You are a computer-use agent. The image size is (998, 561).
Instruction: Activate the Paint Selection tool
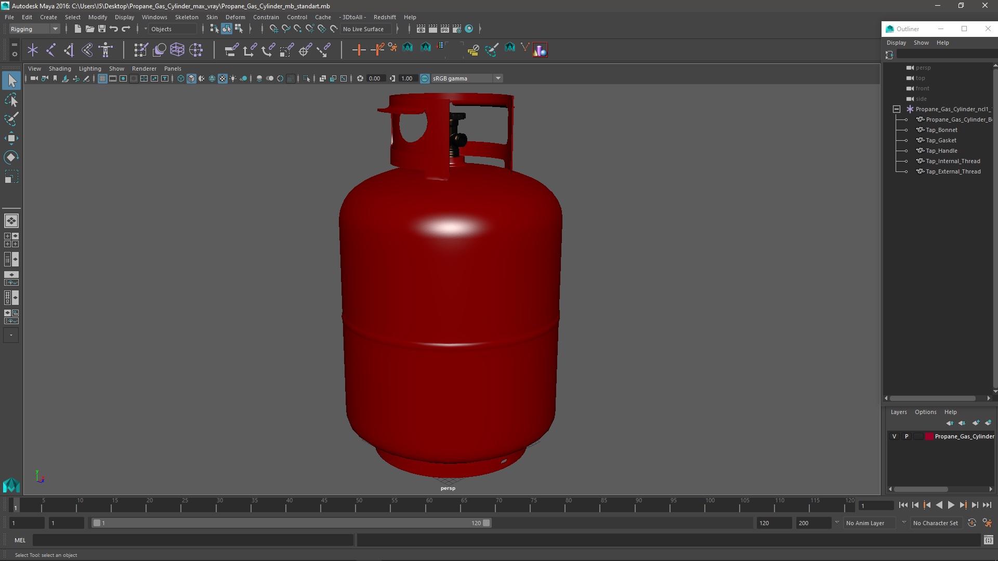(x=11, y=119)
